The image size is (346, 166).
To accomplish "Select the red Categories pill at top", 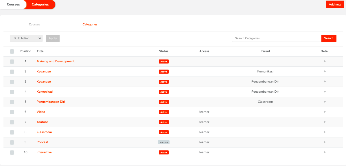I will pyautogui.click(x=40, y=4).
